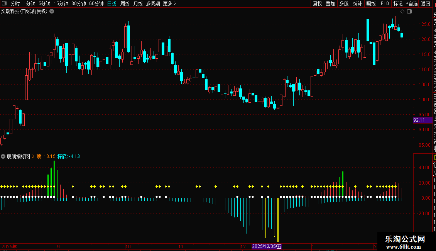This screenshot has width=436, height=251.
Task: Click month 12 marker on time axis
Action: point(243,246)
